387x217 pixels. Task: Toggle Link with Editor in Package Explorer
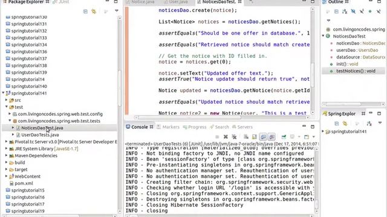pos(94,11)
